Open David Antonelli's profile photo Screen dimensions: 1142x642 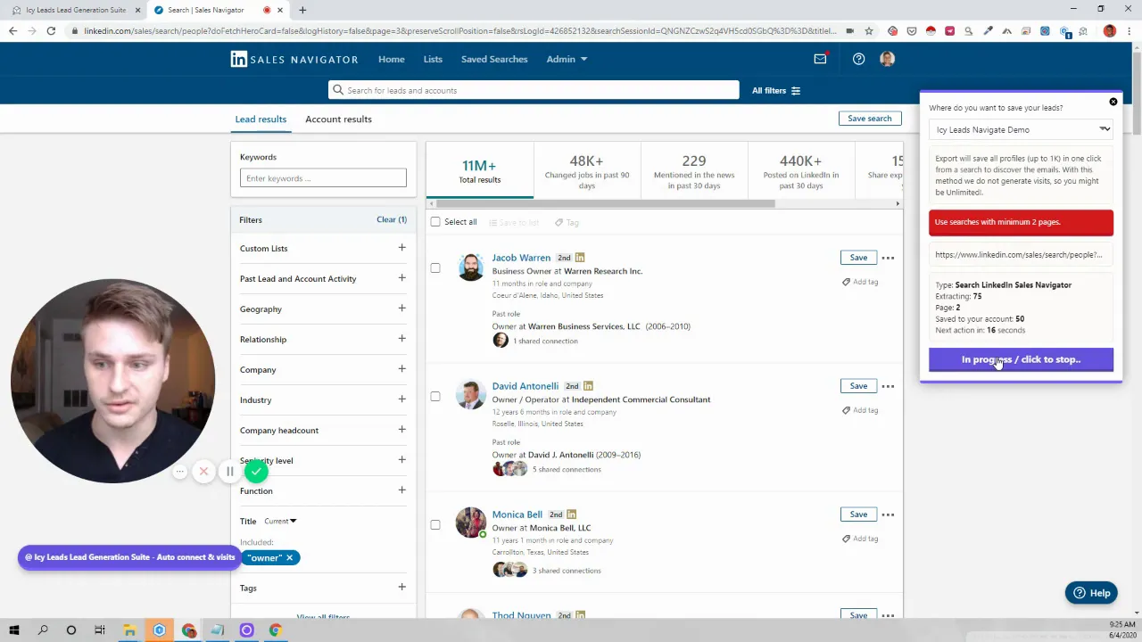[470, 395]
